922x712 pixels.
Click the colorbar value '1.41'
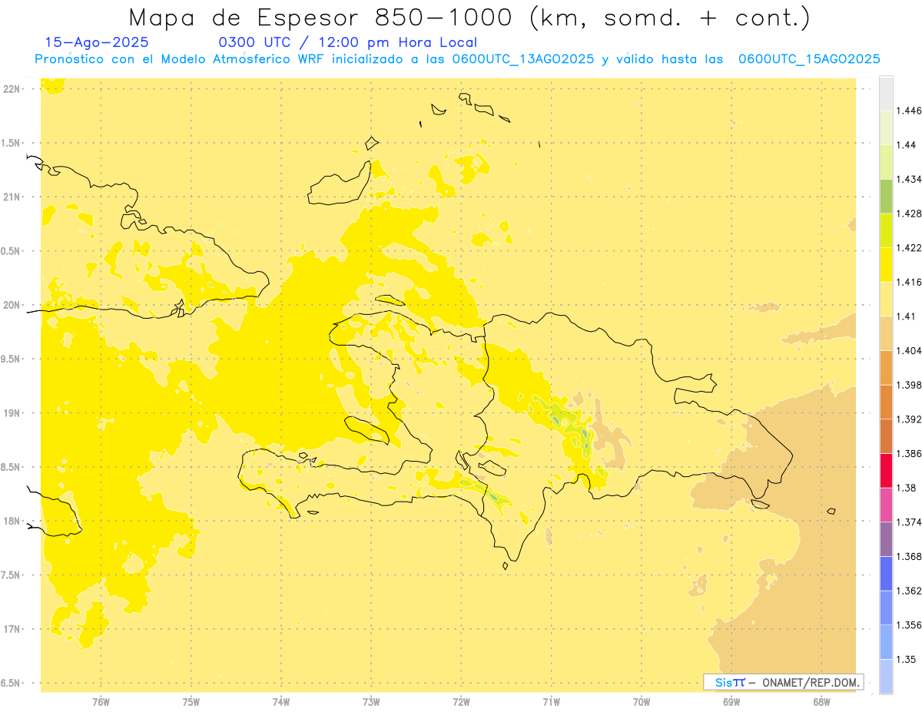click(x=907, y=316)
